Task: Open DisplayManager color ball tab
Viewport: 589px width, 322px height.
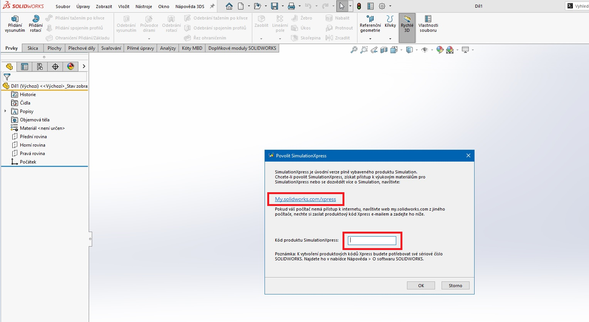Action: tap(71, 67)
